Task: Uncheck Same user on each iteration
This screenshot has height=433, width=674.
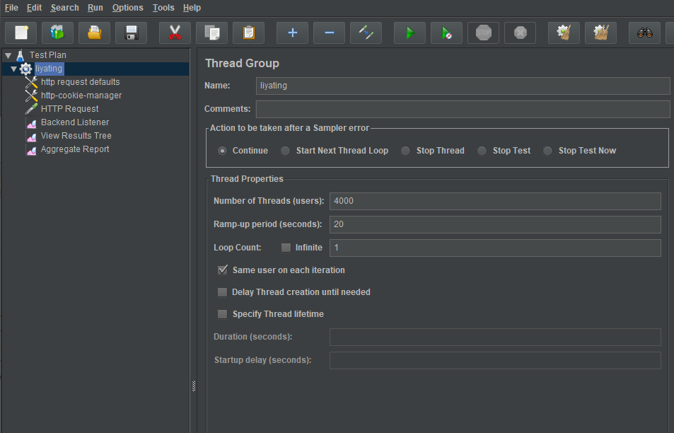Action: click(x=222, y=270)
